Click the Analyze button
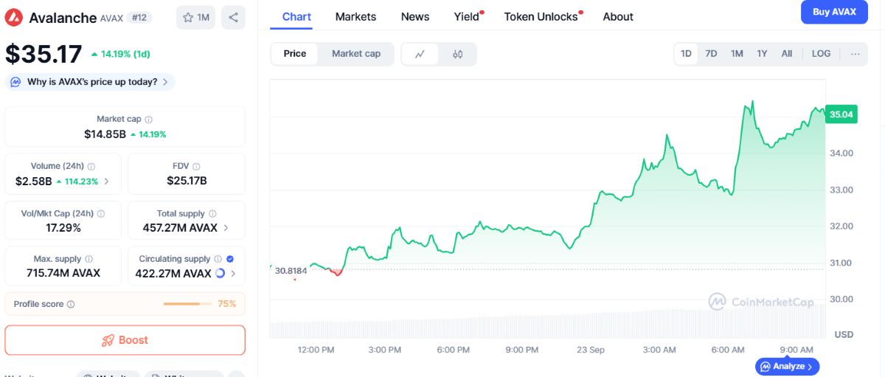Image resolution: width=885 pixels, height=377 pixels. (787, 366)
